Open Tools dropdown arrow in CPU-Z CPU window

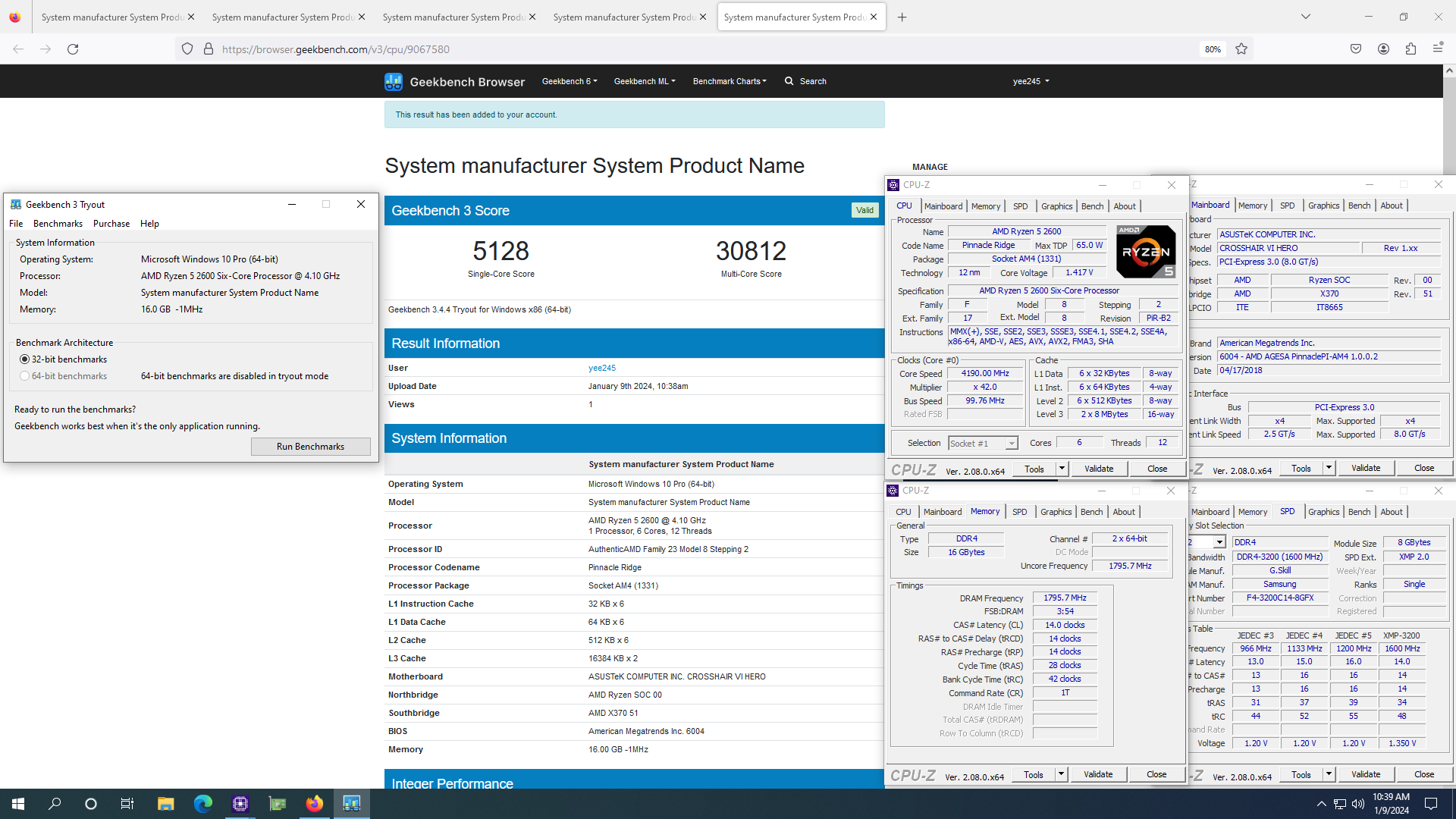point(1062,469)
